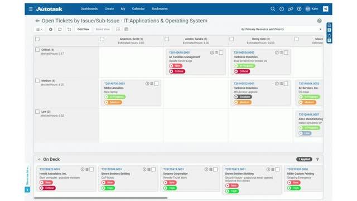Viewport: 357px width, 201px height.
Task: Open the By Primary Resource and Priority dropdown
Action: tap(281, 29)
